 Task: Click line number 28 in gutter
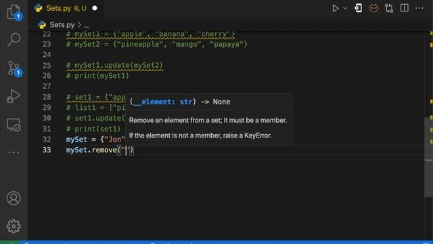pos(47,97)
